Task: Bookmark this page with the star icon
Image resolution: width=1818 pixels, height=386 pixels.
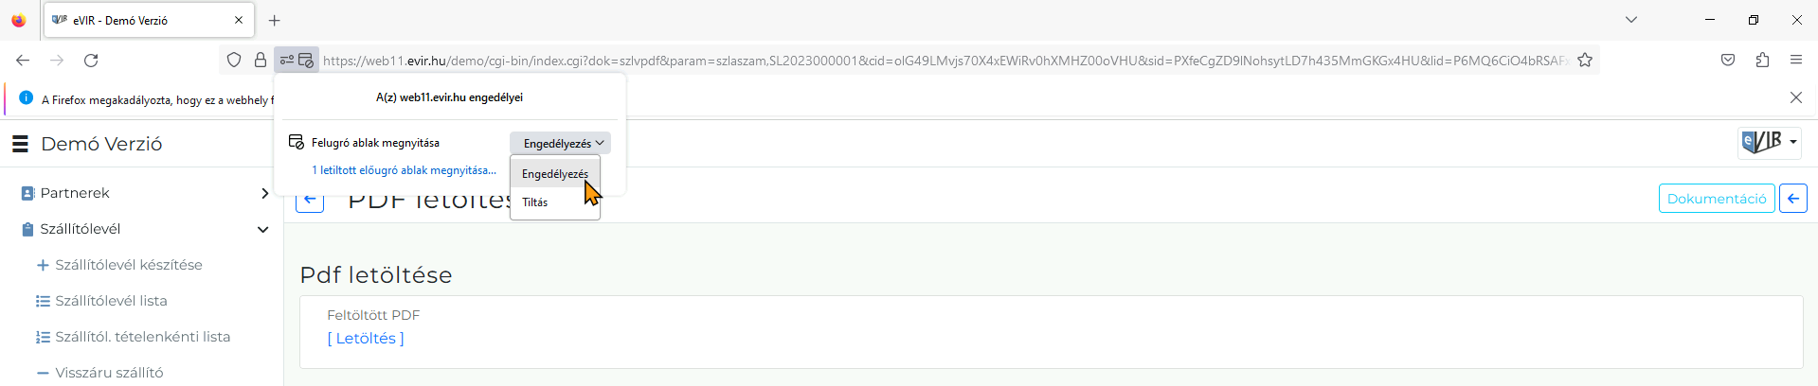Action: click(1585, 61)
